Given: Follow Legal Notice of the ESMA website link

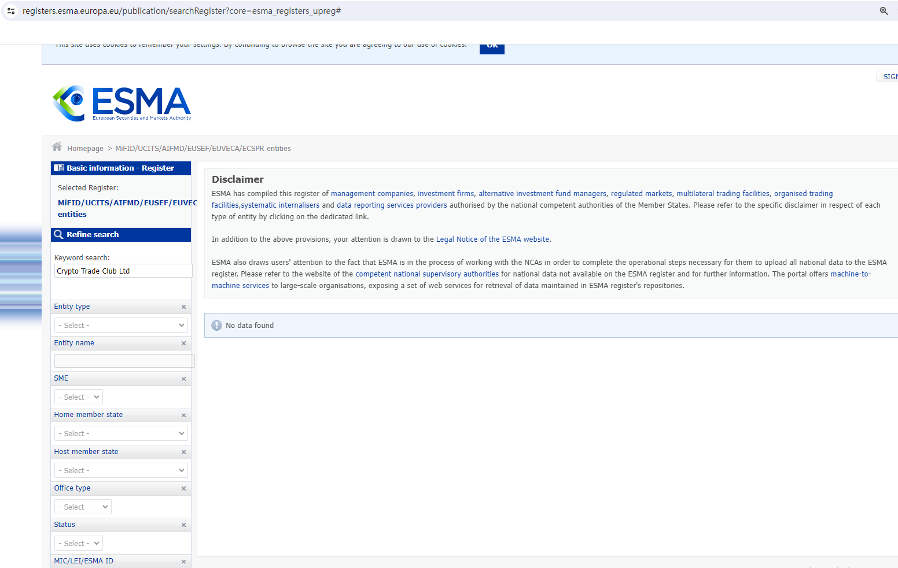Looking at the screenshot, I should (492, 239).
